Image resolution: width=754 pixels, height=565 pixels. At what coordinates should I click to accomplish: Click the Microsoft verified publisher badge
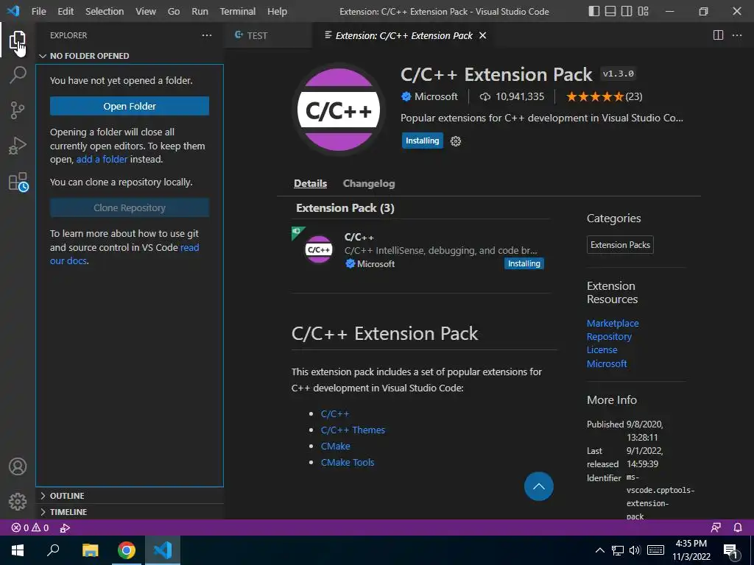(406, 96)
